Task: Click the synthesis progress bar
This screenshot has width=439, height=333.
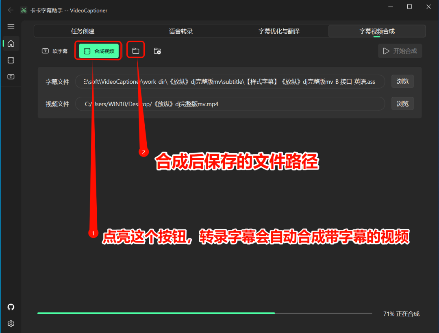Action: 204,313
